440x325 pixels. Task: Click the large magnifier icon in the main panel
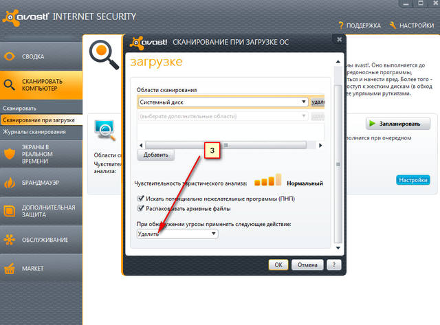104,54
